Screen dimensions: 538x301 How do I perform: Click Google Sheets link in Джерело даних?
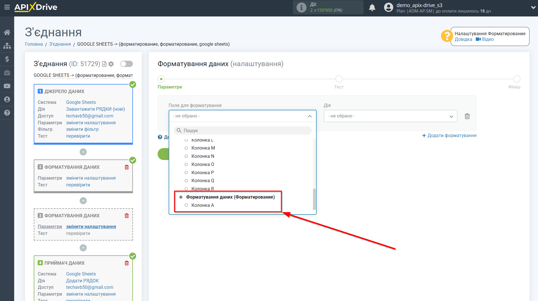tap(81, 102)
